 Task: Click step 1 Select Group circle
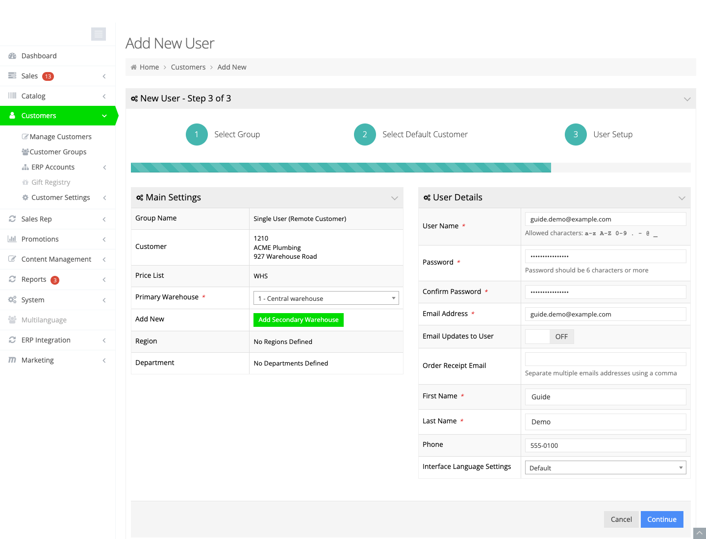tap(197, 134)
